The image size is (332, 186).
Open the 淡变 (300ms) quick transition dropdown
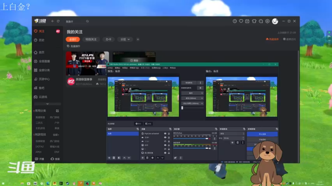[x=193, y=98]
